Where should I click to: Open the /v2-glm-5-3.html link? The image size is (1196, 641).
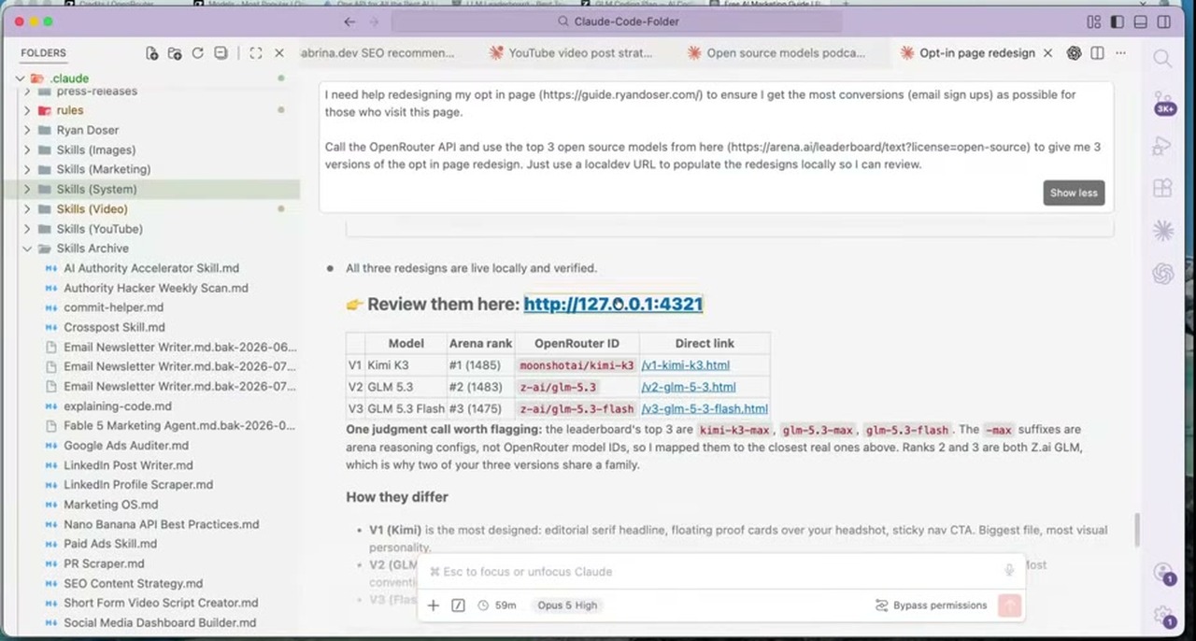click(x=688, y=387)
